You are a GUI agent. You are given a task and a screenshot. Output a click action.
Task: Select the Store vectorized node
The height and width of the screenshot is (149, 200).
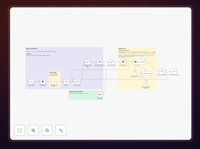[x=139, y=62]
